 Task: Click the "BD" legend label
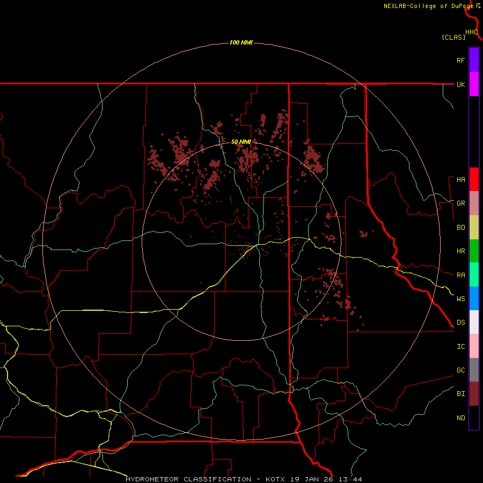tap(460, 228)
